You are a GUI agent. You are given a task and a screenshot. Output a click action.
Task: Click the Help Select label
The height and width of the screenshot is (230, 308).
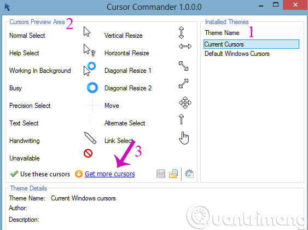click(x=24, y=53)
